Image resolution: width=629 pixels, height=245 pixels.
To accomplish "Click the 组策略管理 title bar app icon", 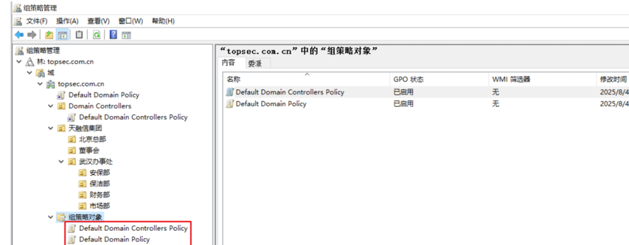I will [x=17, y=7].
